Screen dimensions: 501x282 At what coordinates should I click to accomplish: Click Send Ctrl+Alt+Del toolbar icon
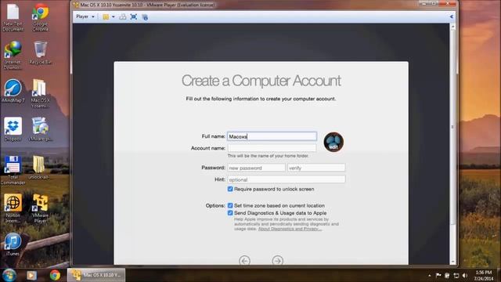point(123,17)
